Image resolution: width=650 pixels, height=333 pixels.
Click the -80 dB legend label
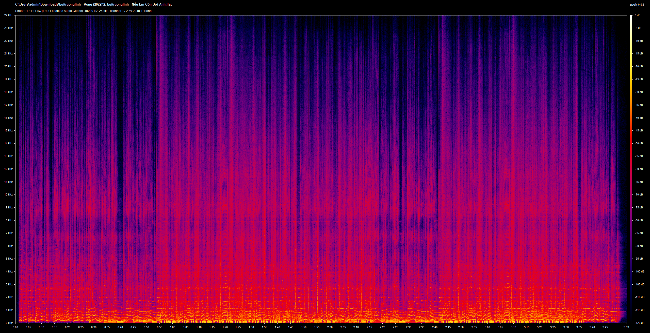pyautogui.click(x=639, y=220)
